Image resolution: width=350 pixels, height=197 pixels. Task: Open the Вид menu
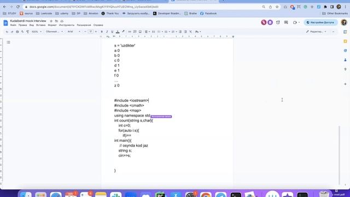[32, 25]
